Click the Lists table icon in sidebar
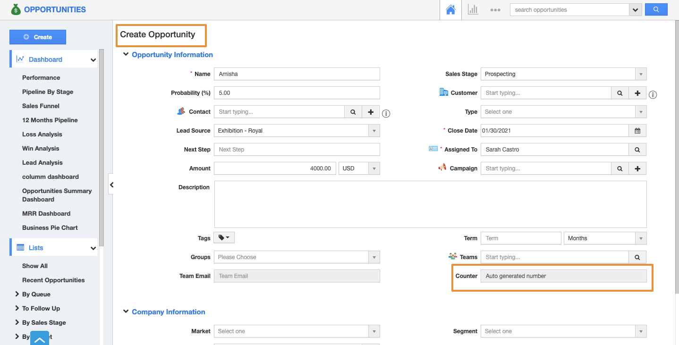Viewport: 679px width, 345px height. pos(20,247)
